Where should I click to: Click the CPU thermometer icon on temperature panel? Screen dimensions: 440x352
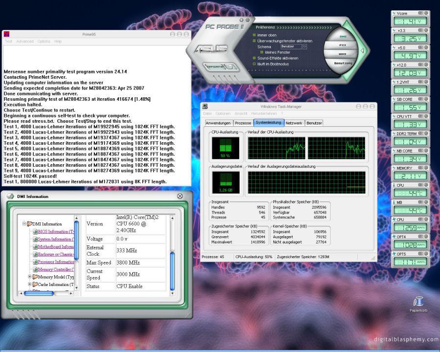[x=394, y=185]
